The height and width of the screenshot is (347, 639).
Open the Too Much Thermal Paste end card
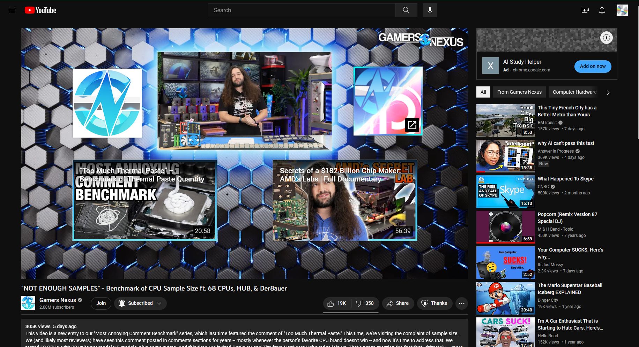(144, 200)
